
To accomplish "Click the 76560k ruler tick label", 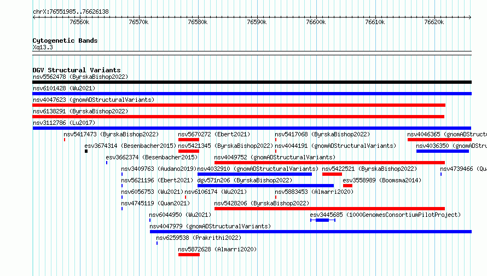I will pyautogui.click(x=79, y=22).
